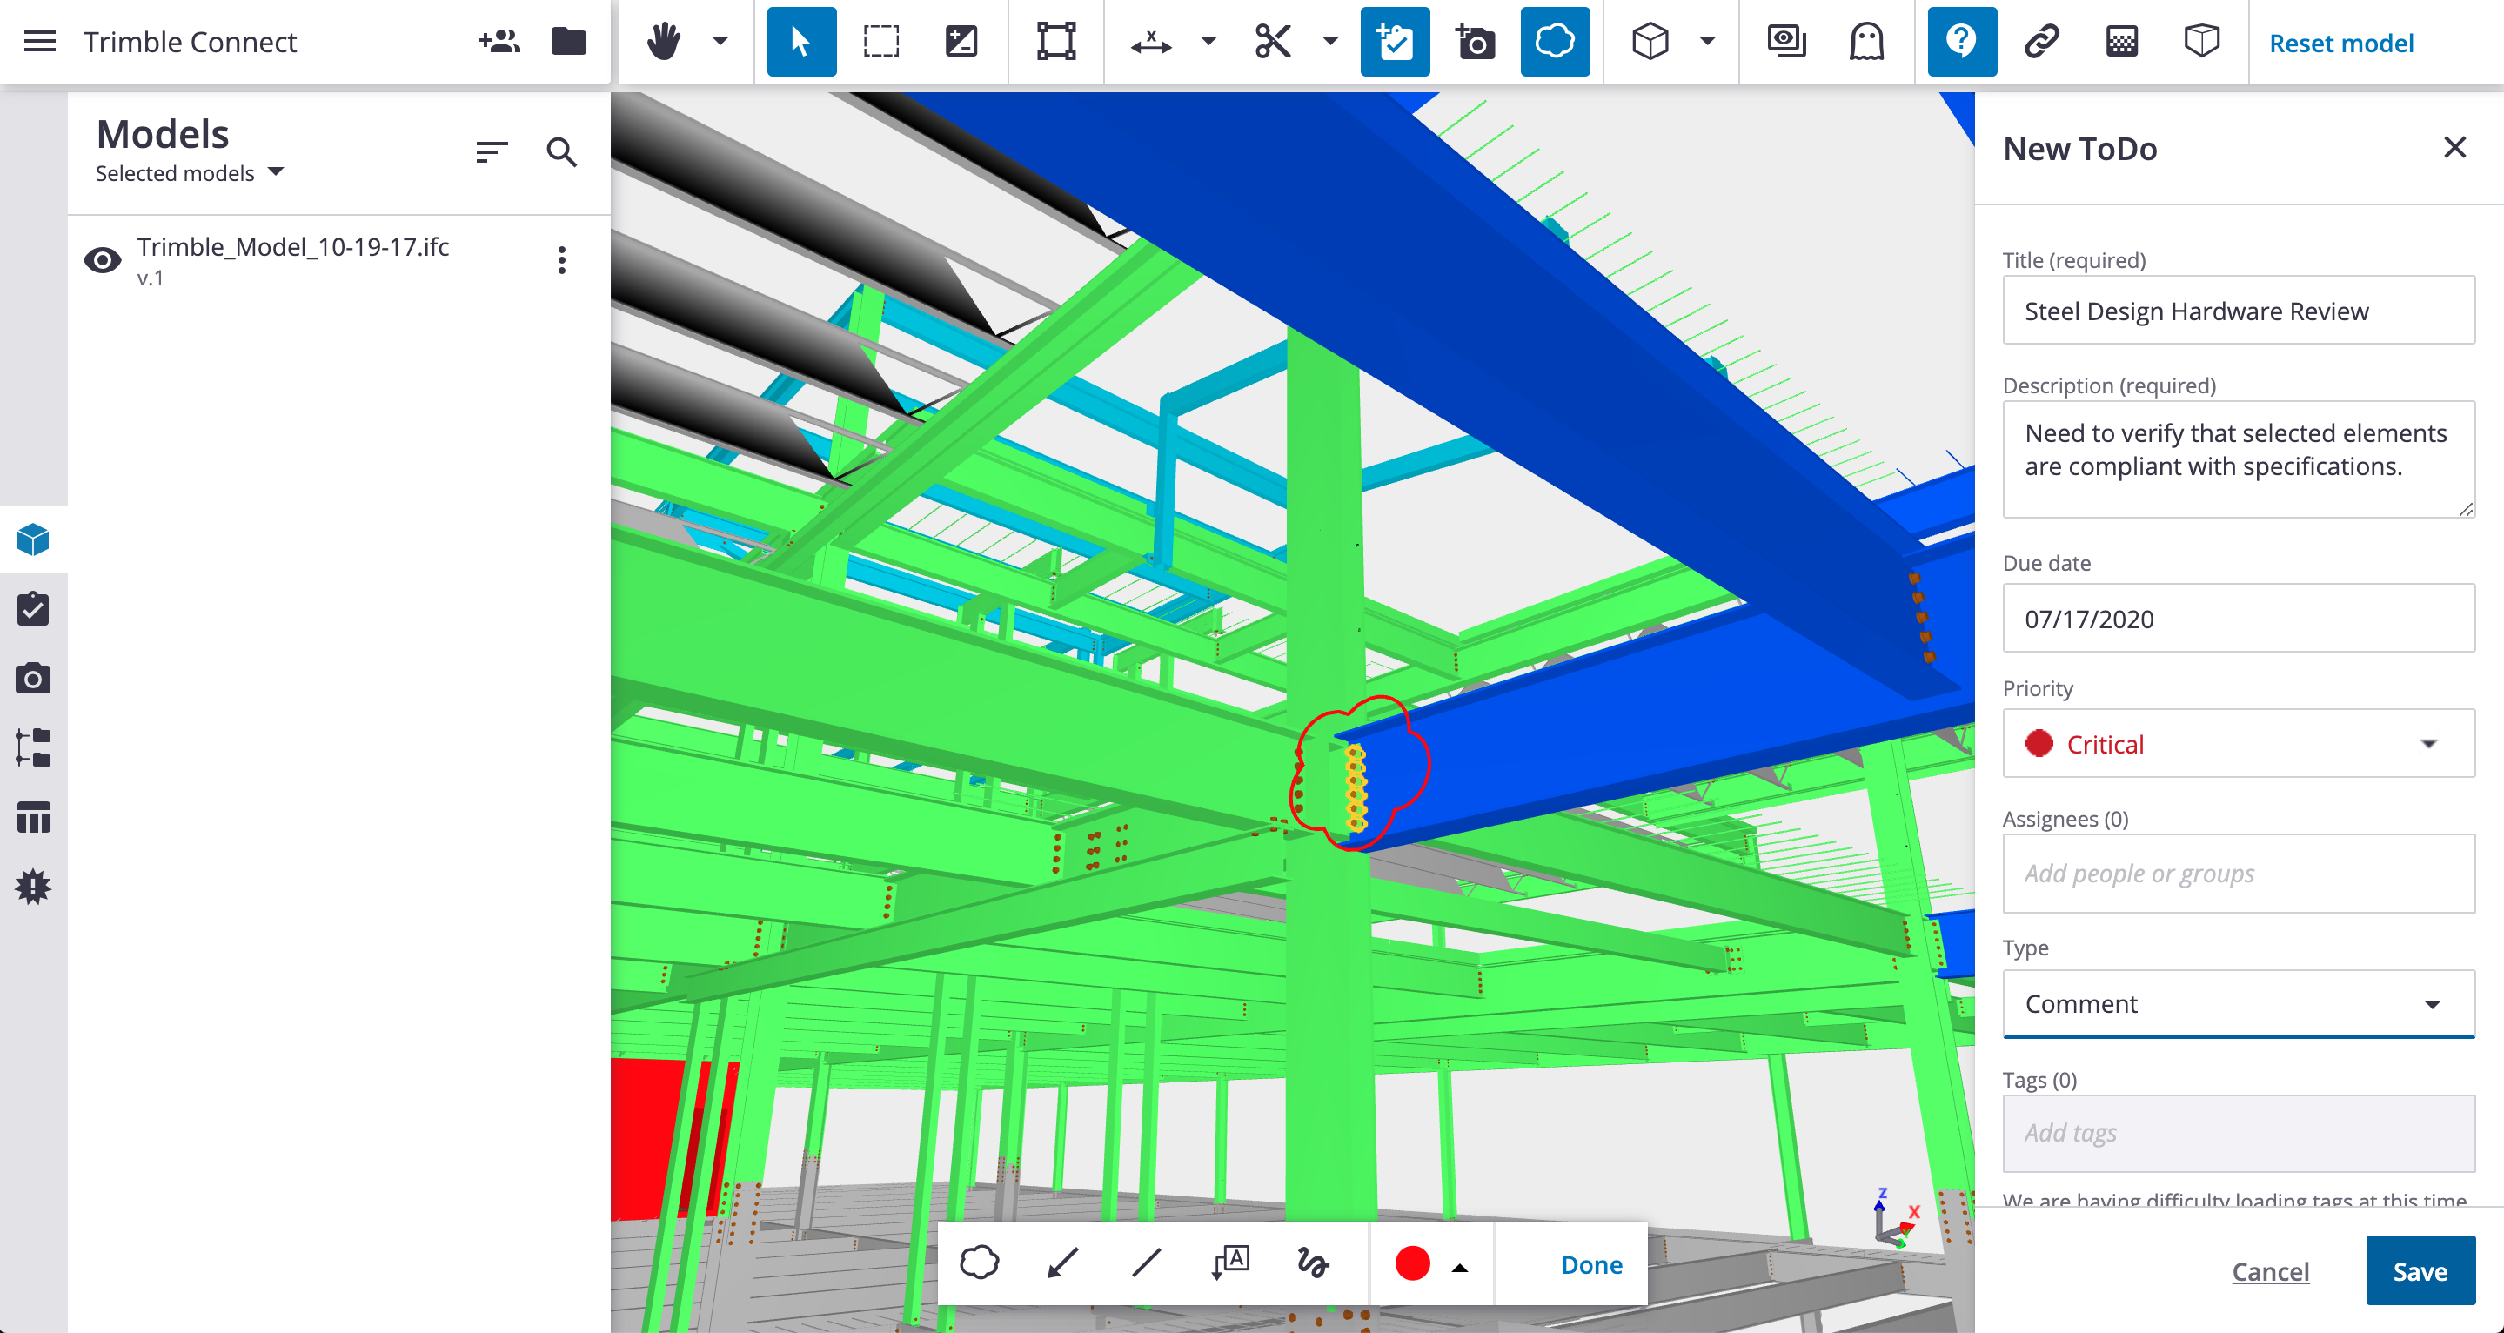This screenshot has width=2504, height=1333.
Task: Open the Priority dropdown showing Critical
Action: [2238, 744]
